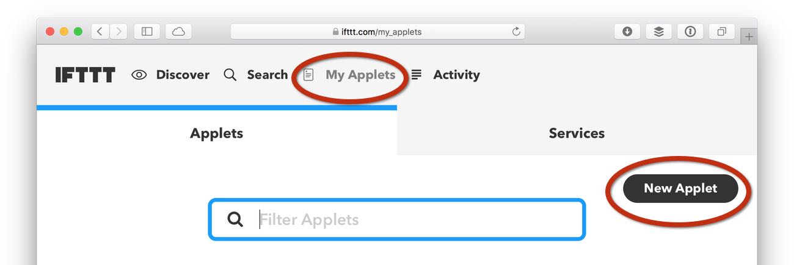Show all tabs overview icon

(x=721, y=32)
